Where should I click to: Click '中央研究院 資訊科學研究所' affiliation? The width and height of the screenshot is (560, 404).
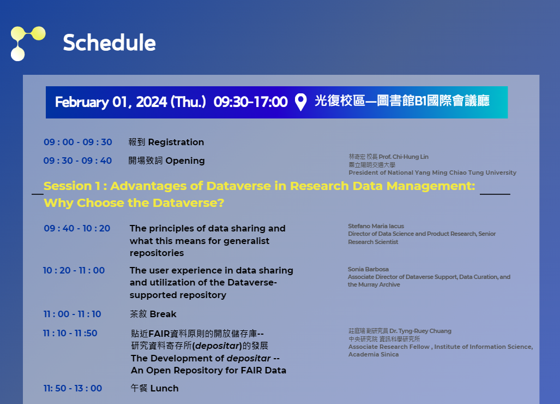[384, 339]
